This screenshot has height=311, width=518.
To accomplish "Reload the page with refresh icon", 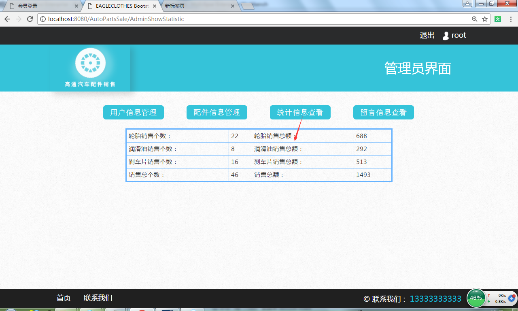I will click(30, 19).
